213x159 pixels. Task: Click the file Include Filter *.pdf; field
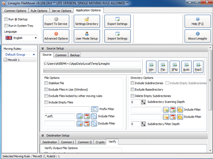click(60, 116)
